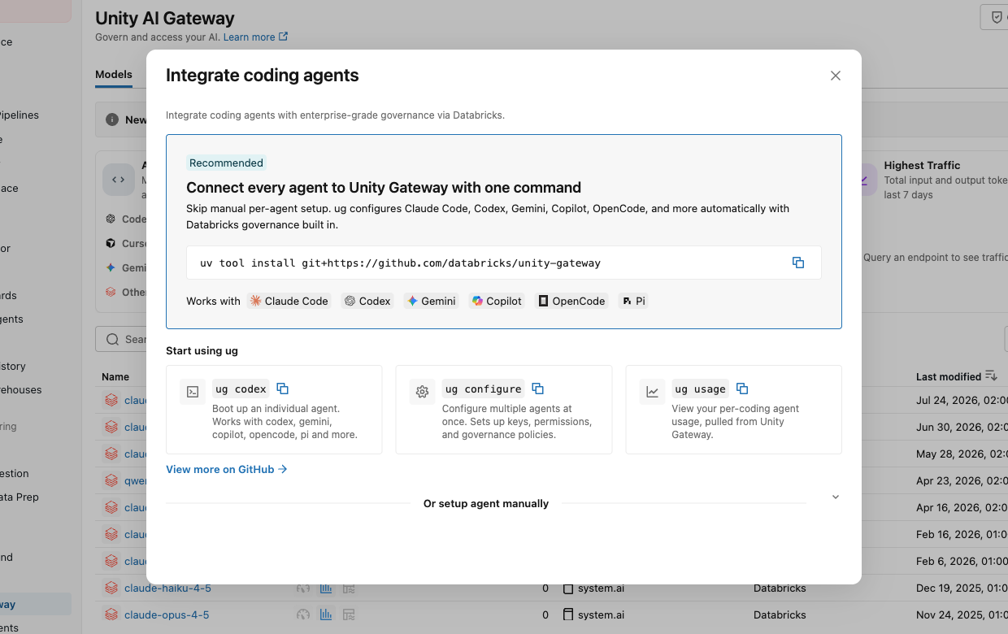Click Databricks in the claude-opus-4-5 row
Viewport: 1008px width, 634px height.
(780, 614)
